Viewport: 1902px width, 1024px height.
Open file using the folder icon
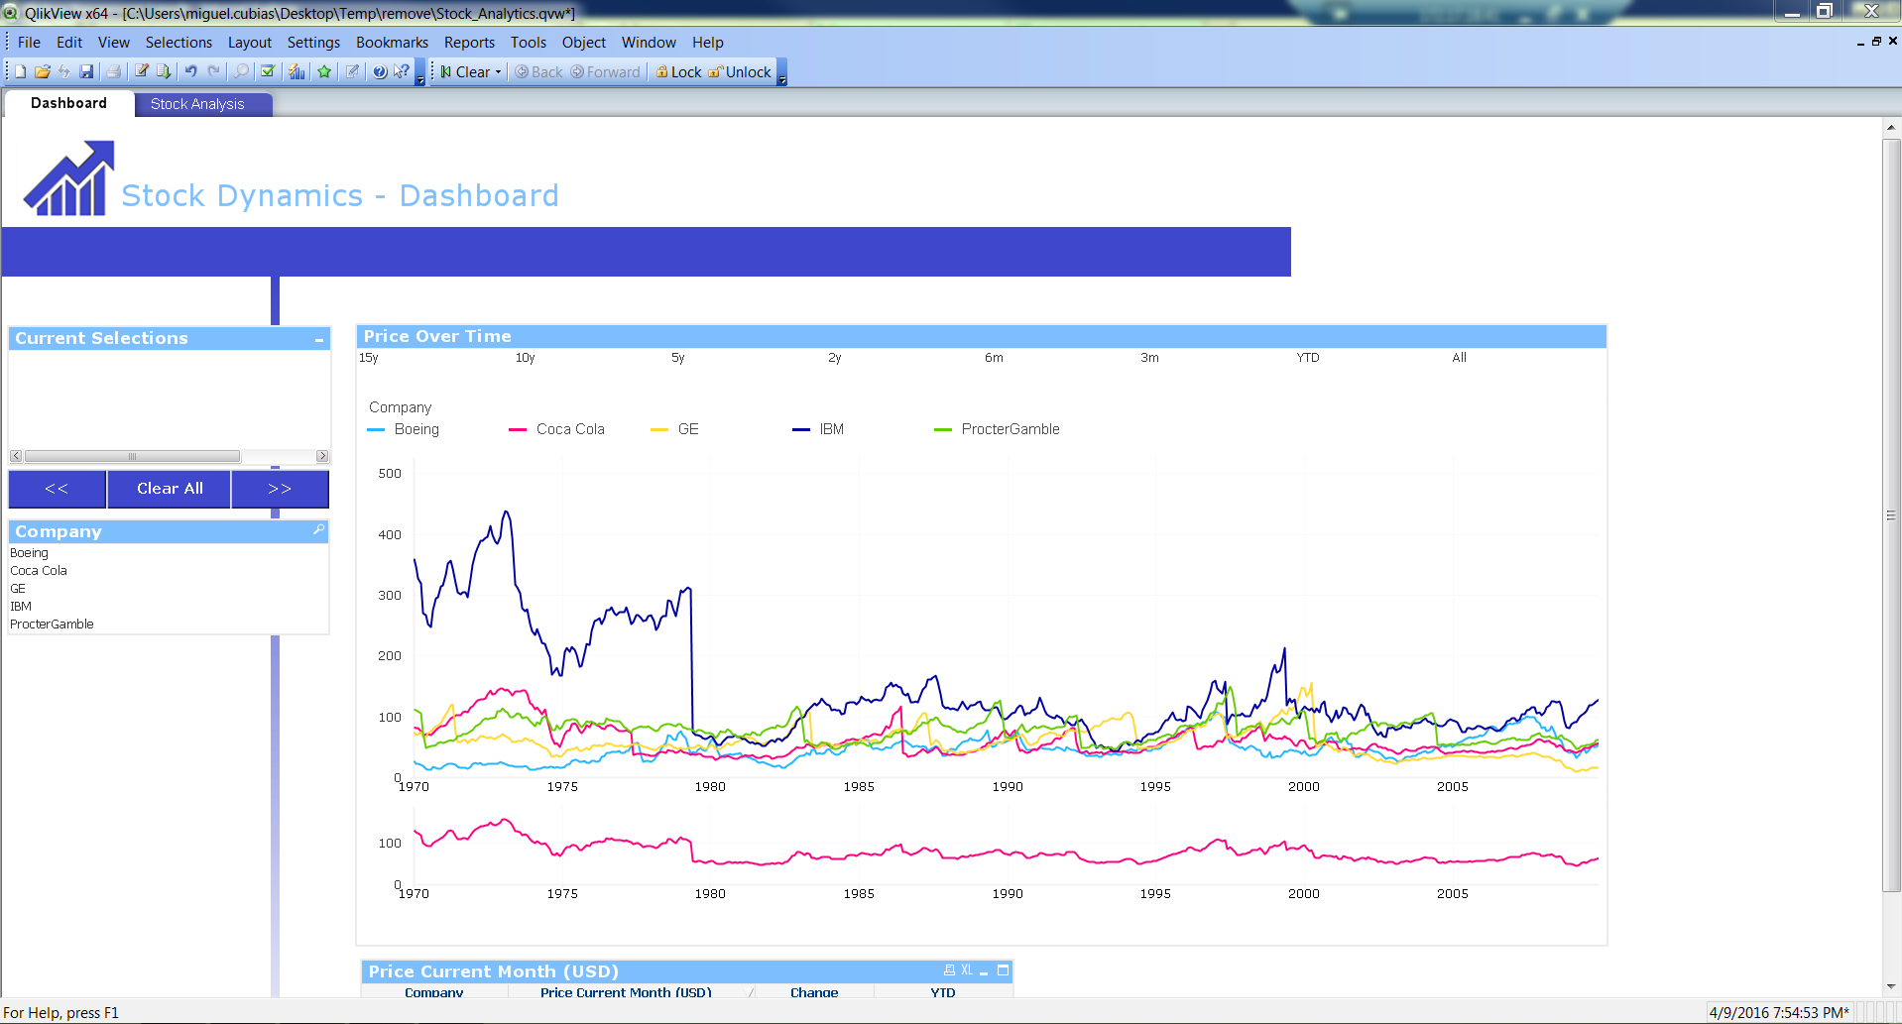click(x=42, y=71)
